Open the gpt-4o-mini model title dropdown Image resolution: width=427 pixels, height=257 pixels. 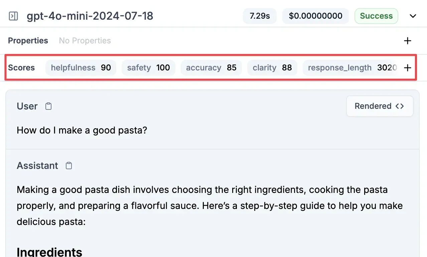(x=90, y=16)
